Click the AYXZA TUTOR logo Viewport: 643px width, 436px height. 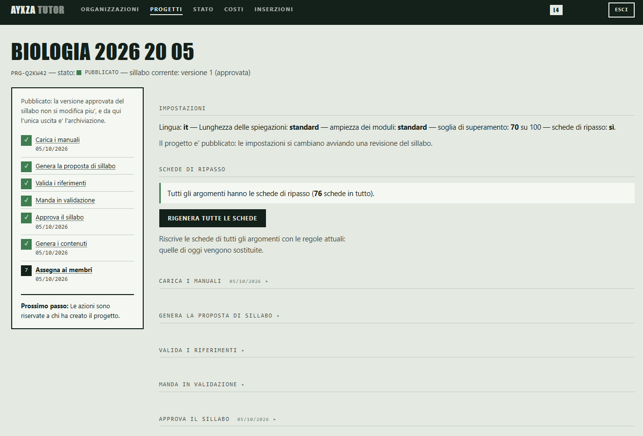point(38,10)
